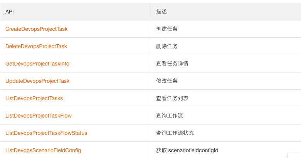Click the floating widget at the bottom-right corner

click(294, 156)
